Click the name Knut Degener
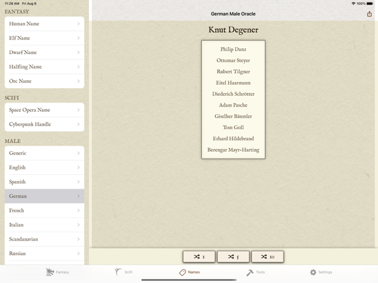Screen dimensions: 378x283 [x=234, y=30]
